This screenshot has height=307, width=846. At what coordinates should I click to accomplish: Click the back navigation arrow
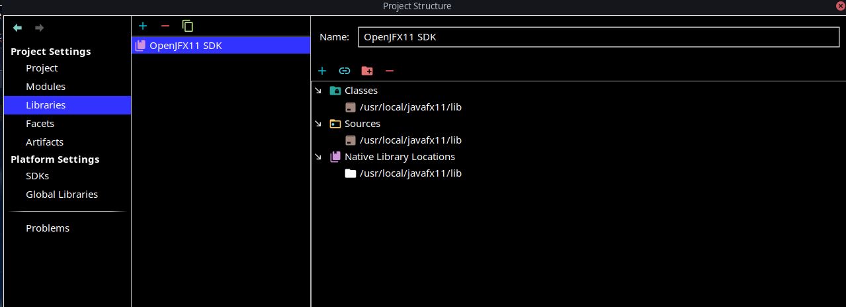pos(18,28)
